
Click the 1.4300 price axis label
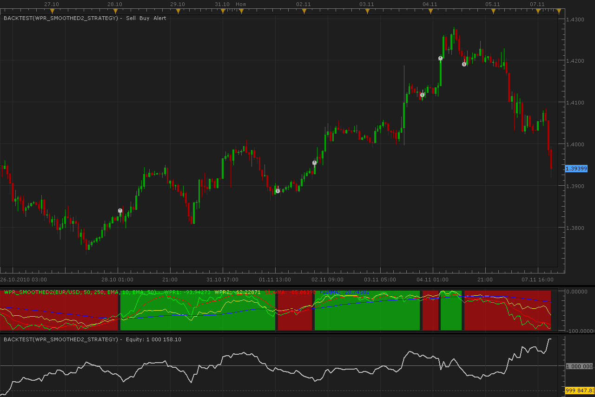point(575,20)
